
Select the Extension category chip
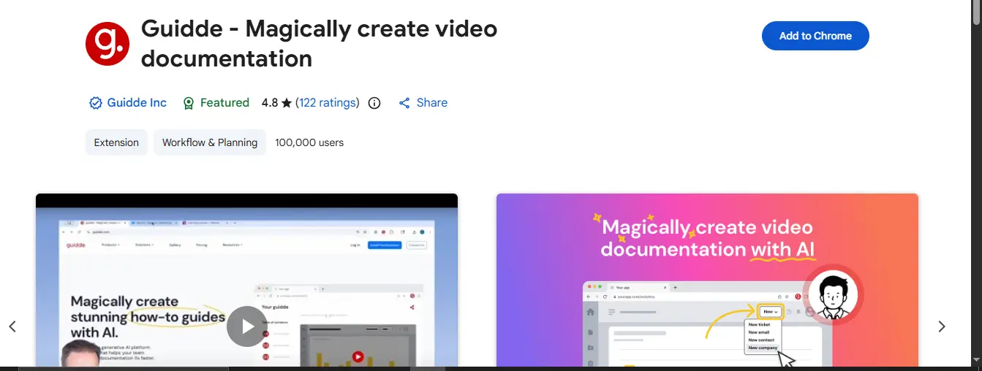(x=116, y=142)
